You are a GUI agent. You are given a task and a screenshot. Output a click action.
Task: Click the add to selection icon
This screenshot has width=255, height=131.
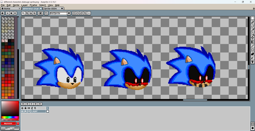point(27,13)
